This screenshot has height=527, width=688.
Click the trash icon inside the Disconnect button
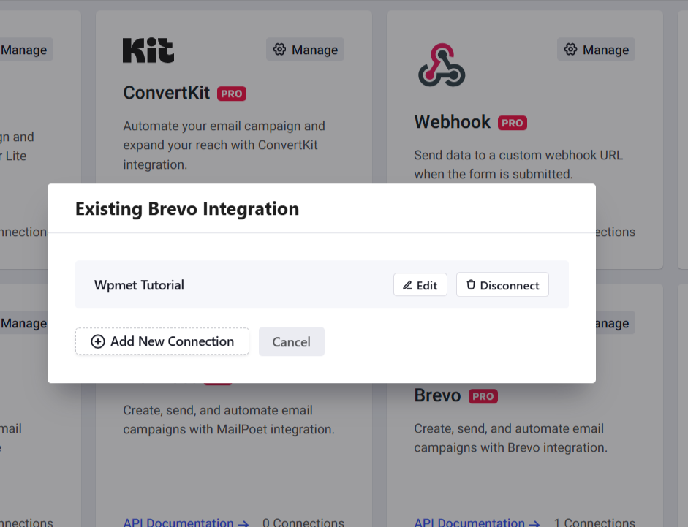click(x=471, y=284)
